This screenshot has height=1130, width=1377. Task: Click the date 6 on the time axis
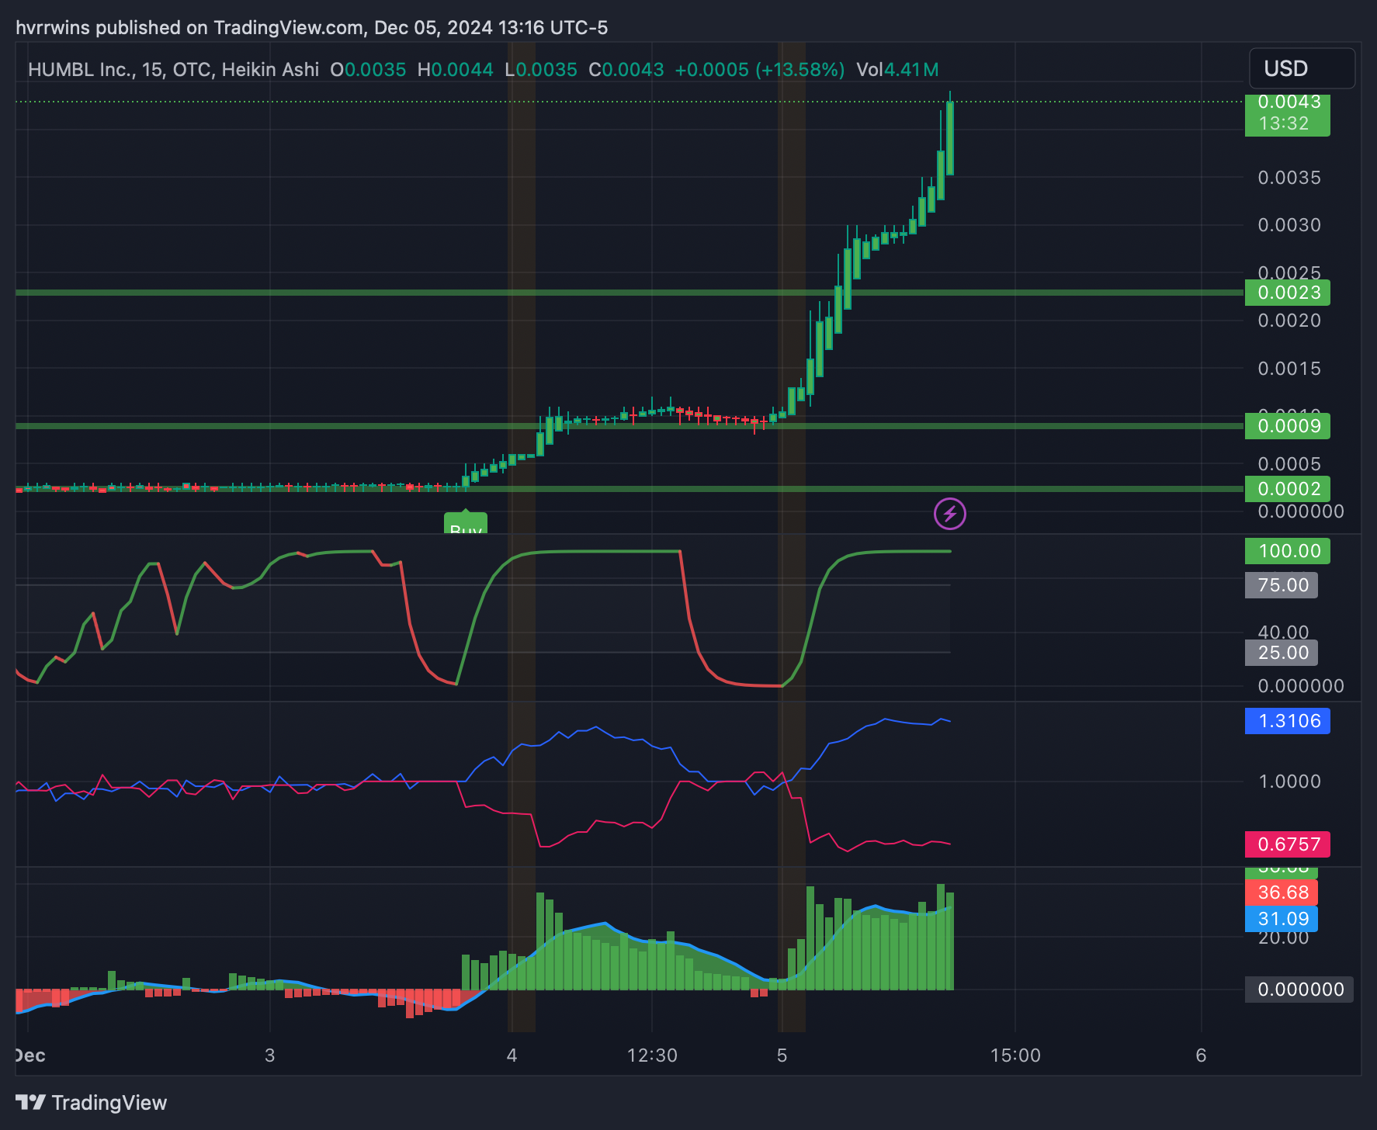tap(1201, 1055)
